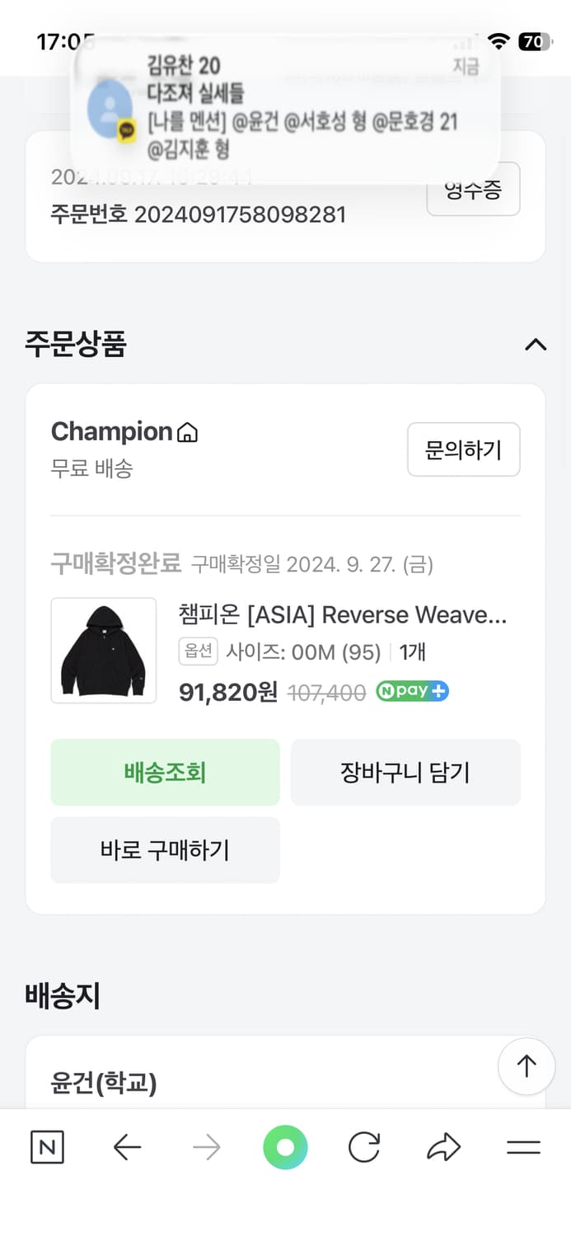Collapse the 주문상품 section

536,345
